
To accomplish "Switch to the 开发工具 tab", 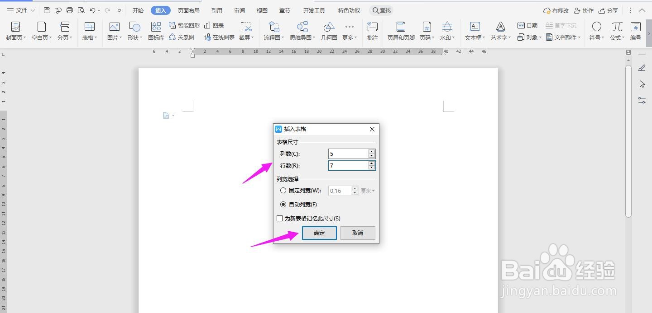I will [x=314, y=10].
